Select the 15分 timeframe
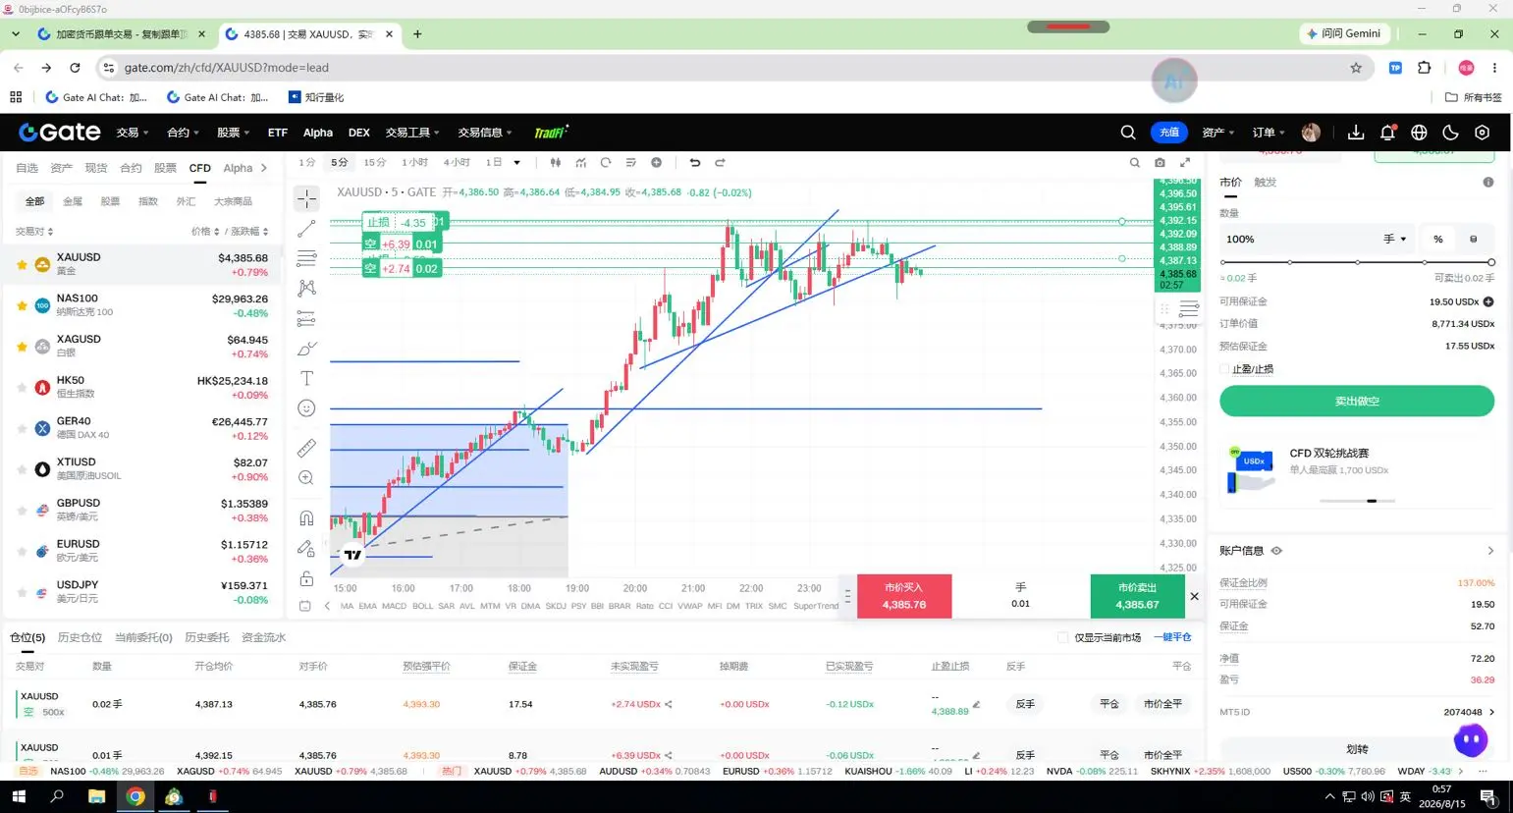 pyautogui.click(x=375, y=163)
